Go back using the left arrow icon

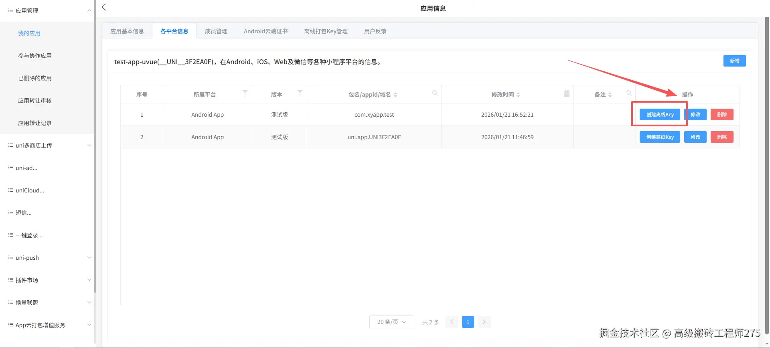coord(104,7)
